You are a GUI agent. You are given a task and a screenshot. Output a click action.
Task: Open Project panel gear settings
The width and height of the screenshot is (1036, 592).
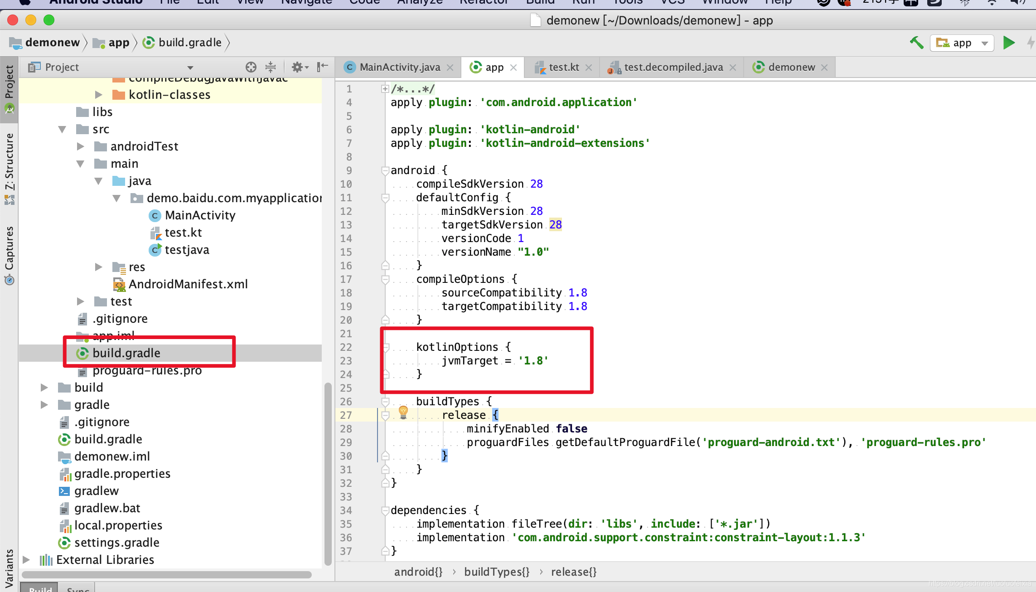pos(299,67)
